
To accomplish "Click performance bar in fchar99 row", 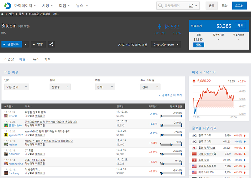I will [x=171, y=116].
